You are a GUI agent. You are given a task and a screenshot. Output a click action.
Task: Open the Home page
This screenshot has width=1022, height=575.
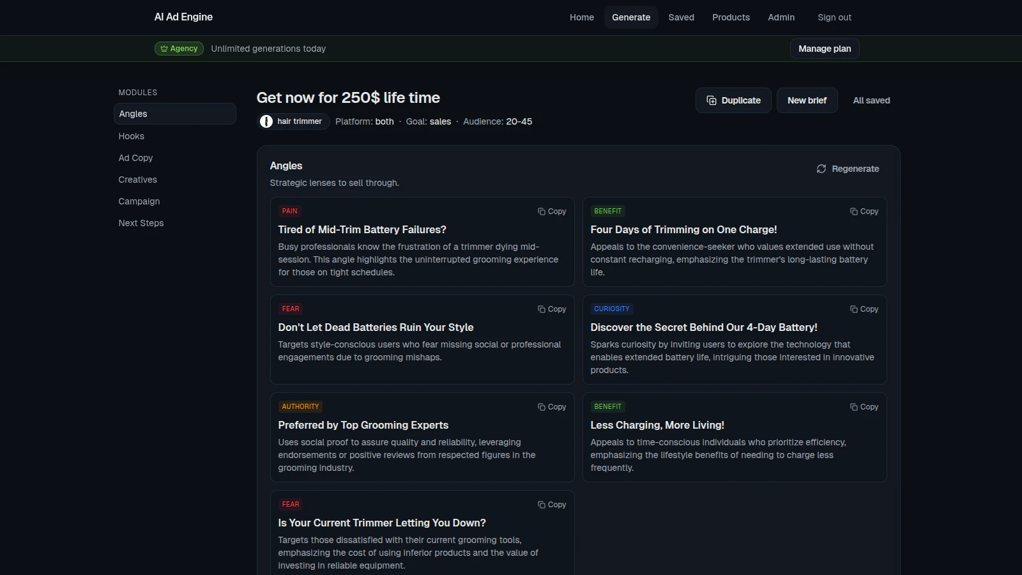coord(582,17)
